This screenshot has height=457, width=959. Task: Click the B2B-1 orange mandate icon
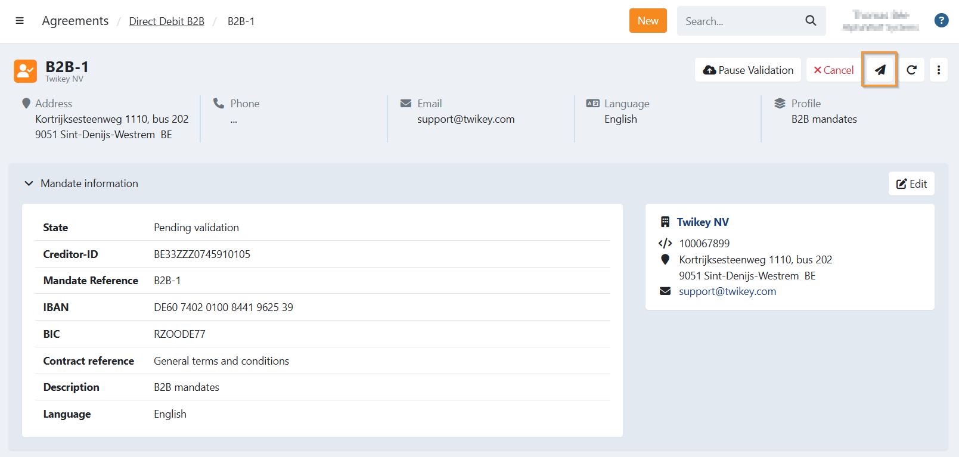point(25,71)
